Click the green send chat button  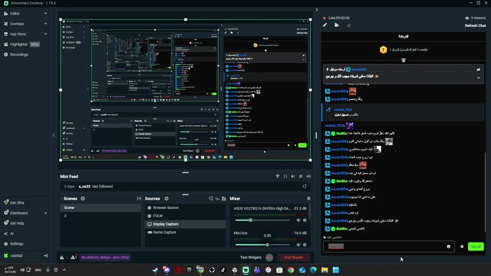[x=476, y=246]
